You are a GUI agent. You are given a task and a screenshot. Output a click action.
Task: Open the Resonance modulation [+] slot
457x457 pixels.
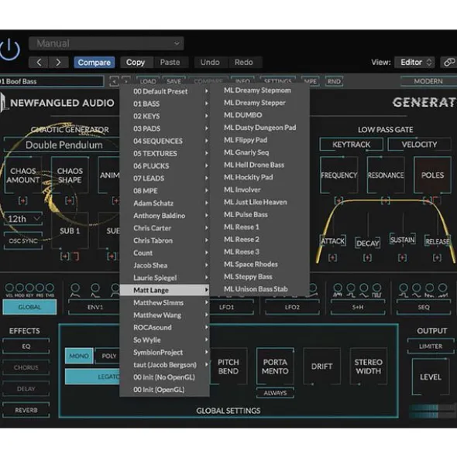click(x=386, y=201)
